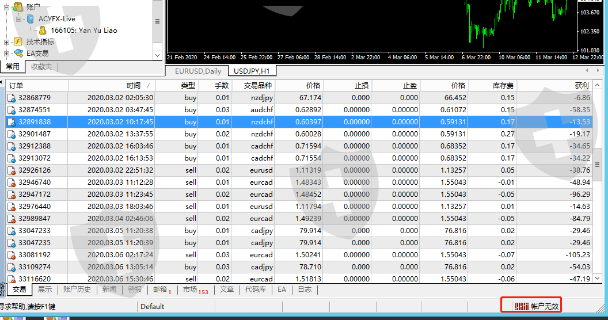
Task: Open the 账户历史 tab
Action: tap(77, 289)
